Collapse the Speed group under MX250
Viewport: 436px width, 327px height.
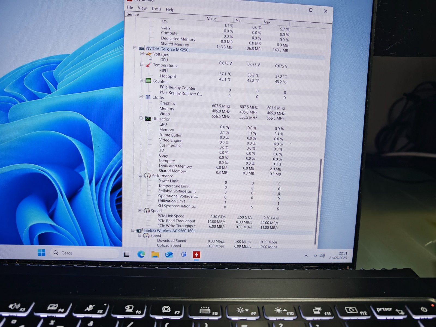140,210
